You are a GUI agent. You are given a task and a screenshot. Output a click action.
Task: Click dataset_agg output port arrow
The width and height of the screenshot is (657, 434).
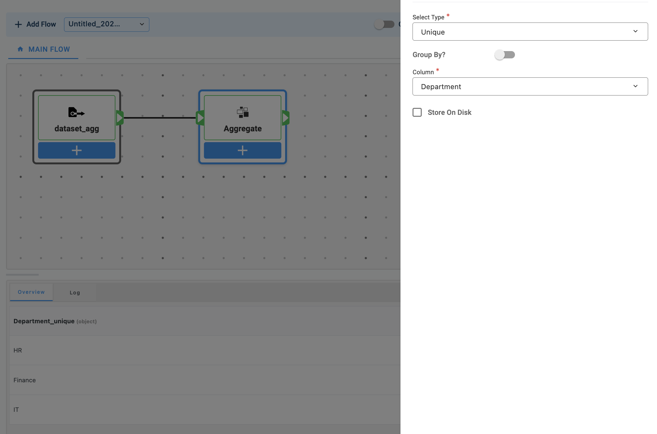[120, 118]
